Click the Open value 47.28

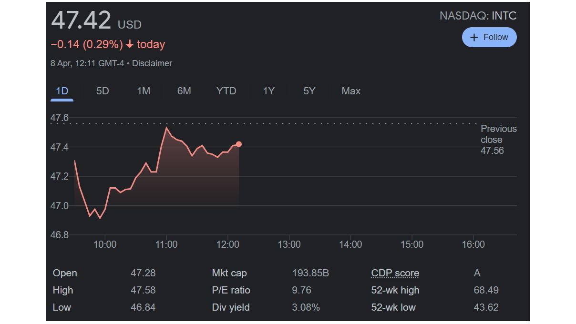click(x=143, y=273)
